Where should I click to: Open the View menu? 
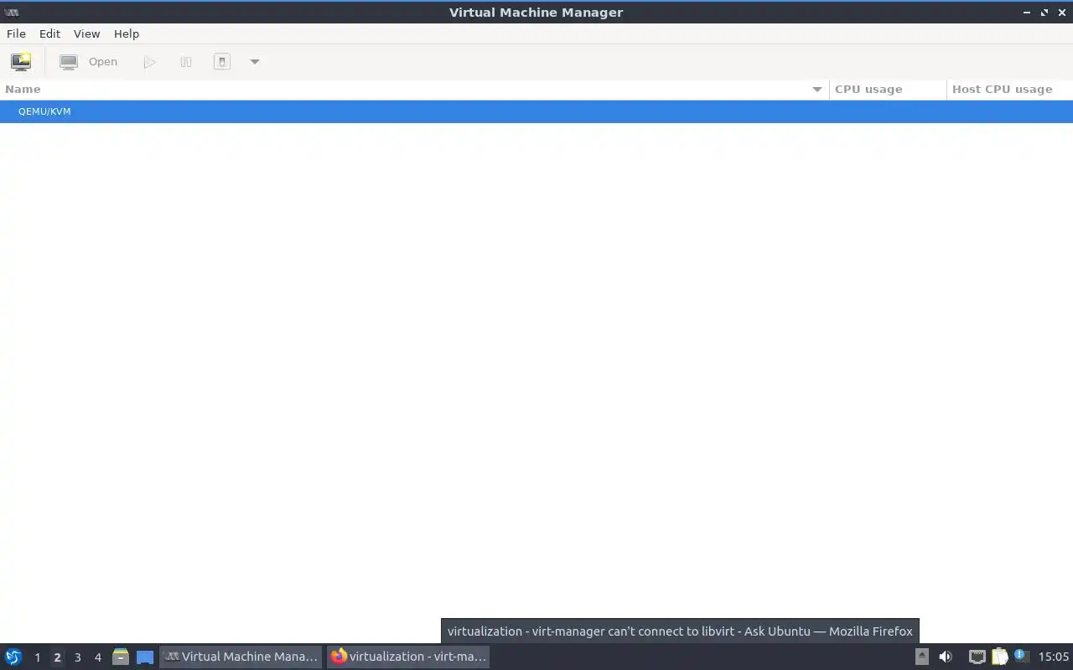tap(86, 33)
